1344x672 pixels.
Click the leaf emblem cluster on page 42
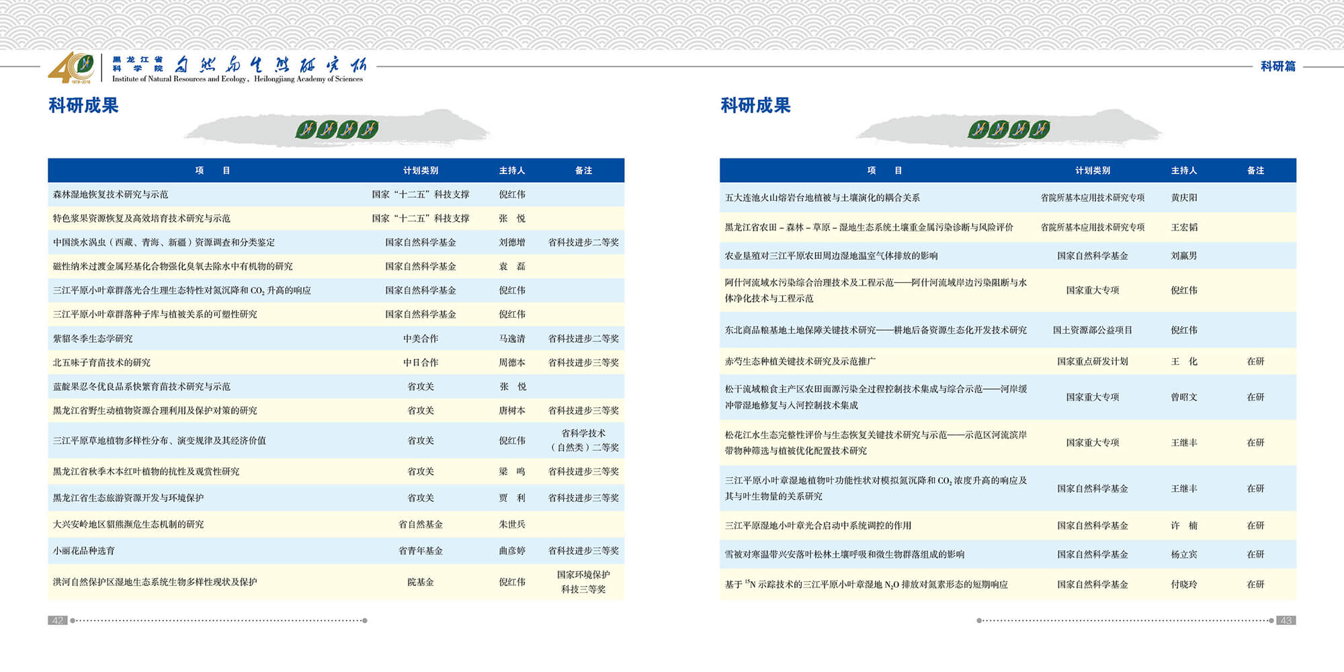coord(337,129)
